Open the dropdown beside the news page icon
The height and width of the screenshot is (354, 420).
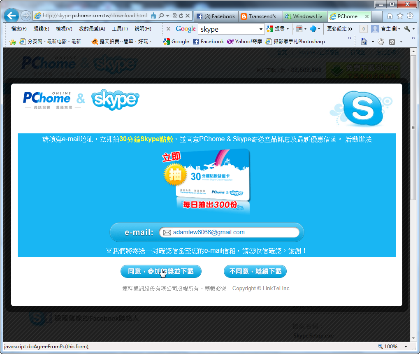(305, 29)
